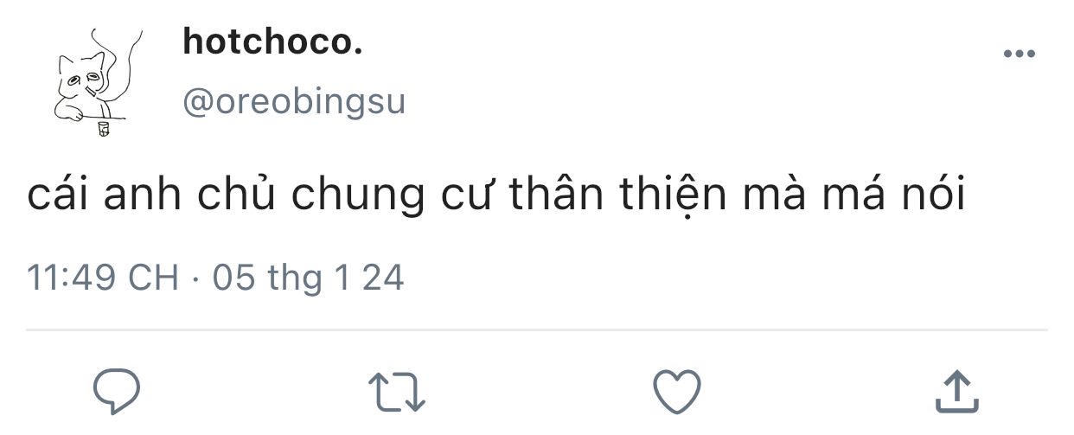Click the horizontal divider below the timestamp
1074x435 pixels.
tap(536, 329)
